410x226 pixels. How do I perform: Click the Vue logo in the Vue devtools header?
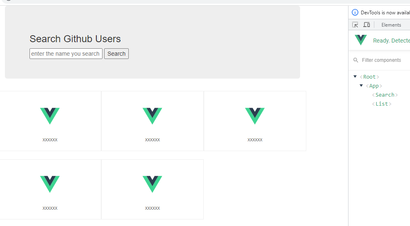361,40
